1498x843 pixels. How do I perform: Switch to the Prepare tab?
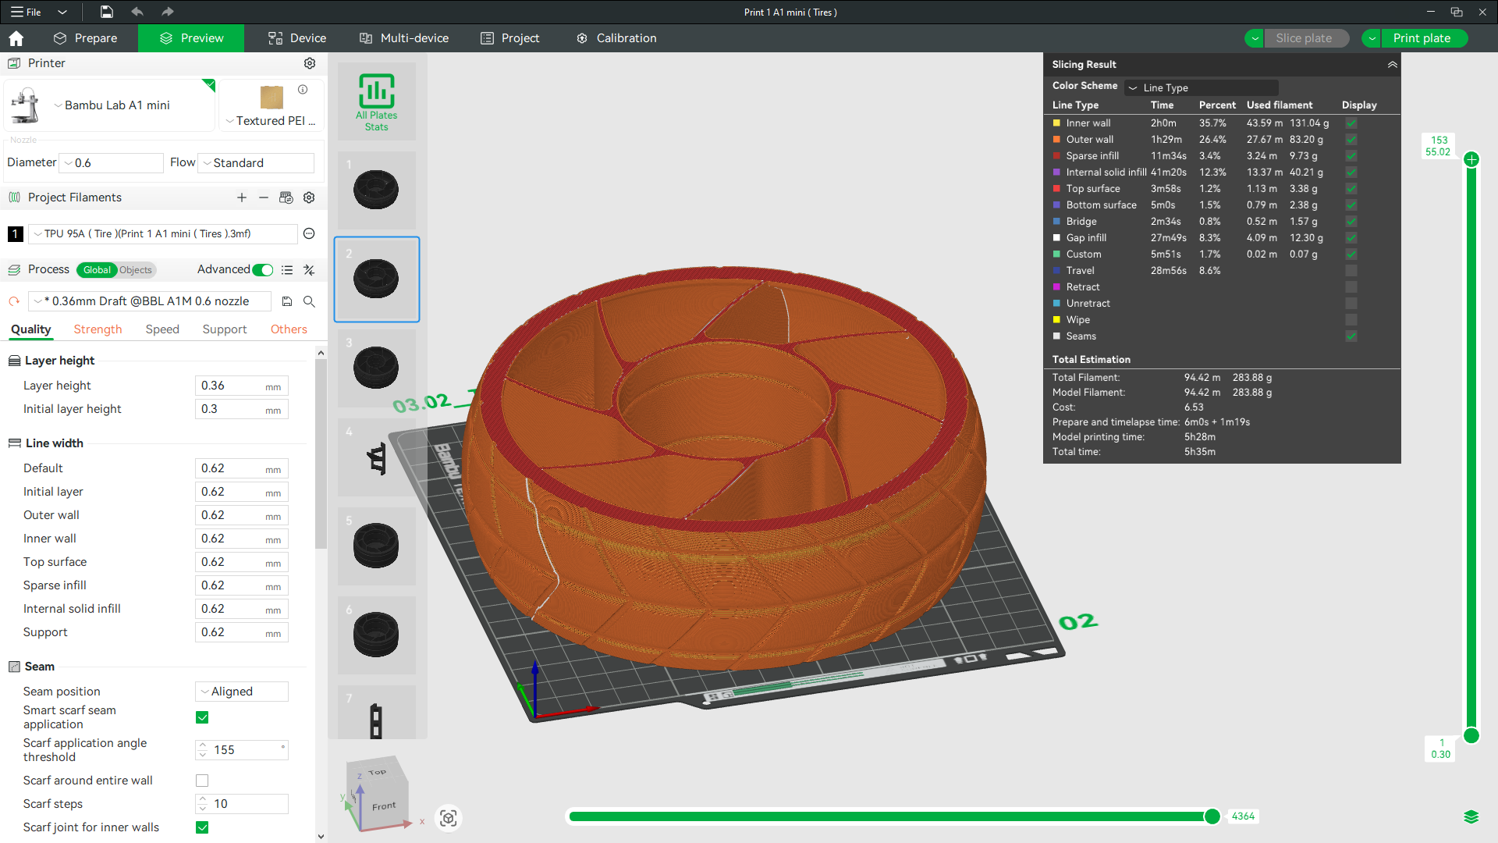pos(85,38)
